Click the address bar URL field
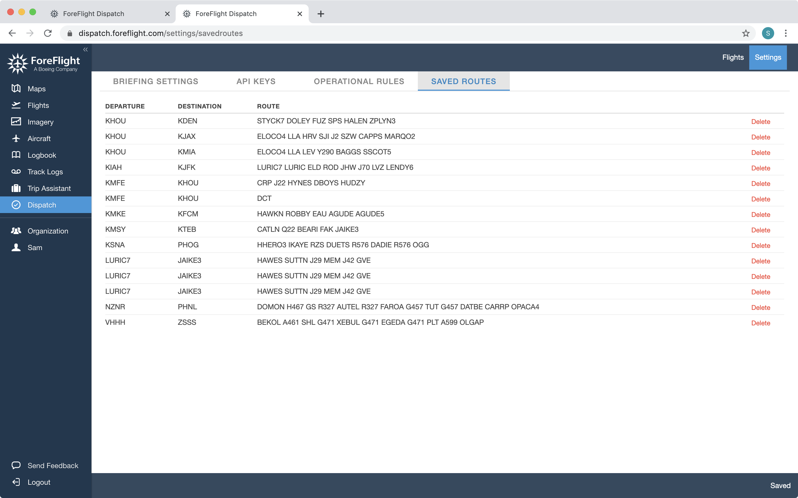Image resolution: width=798 pixels, height=498 pixels. [x=231, y=33]
